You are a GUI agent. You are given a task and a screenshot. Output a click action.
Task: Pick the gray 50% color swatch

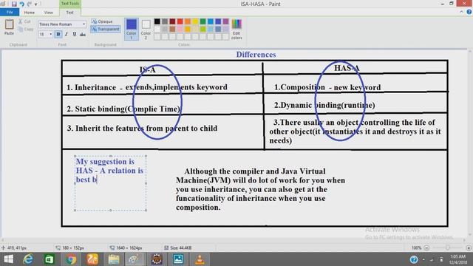(x=165, y=21)
